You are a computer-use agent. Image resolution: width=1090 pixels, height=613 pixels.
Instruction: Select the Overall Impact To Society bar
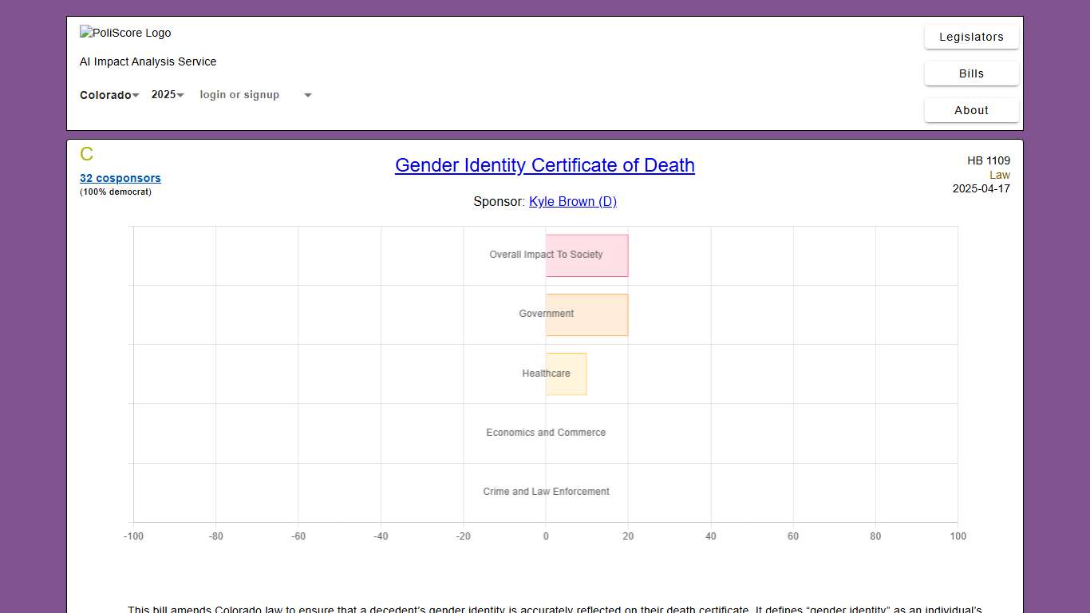pos(586,255)
